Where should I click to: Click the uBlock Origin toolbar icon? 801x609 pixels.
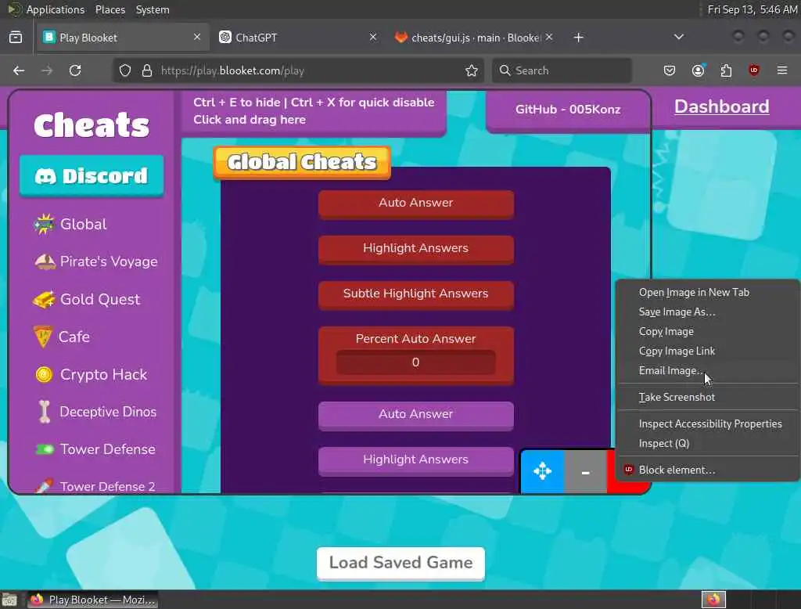point(754,70)
